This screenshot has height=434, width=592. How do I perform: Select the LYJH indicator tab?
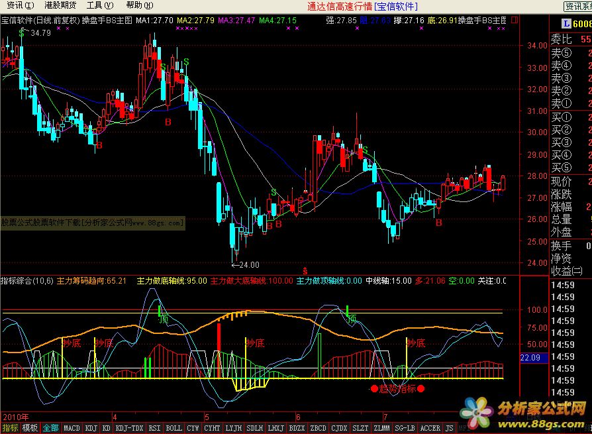click(234, 428)
